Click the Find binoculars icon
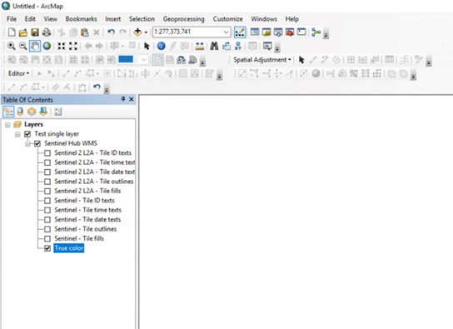The height and width of the screenshot is (329, 453). pyautogui.click(x=214, y=46)
